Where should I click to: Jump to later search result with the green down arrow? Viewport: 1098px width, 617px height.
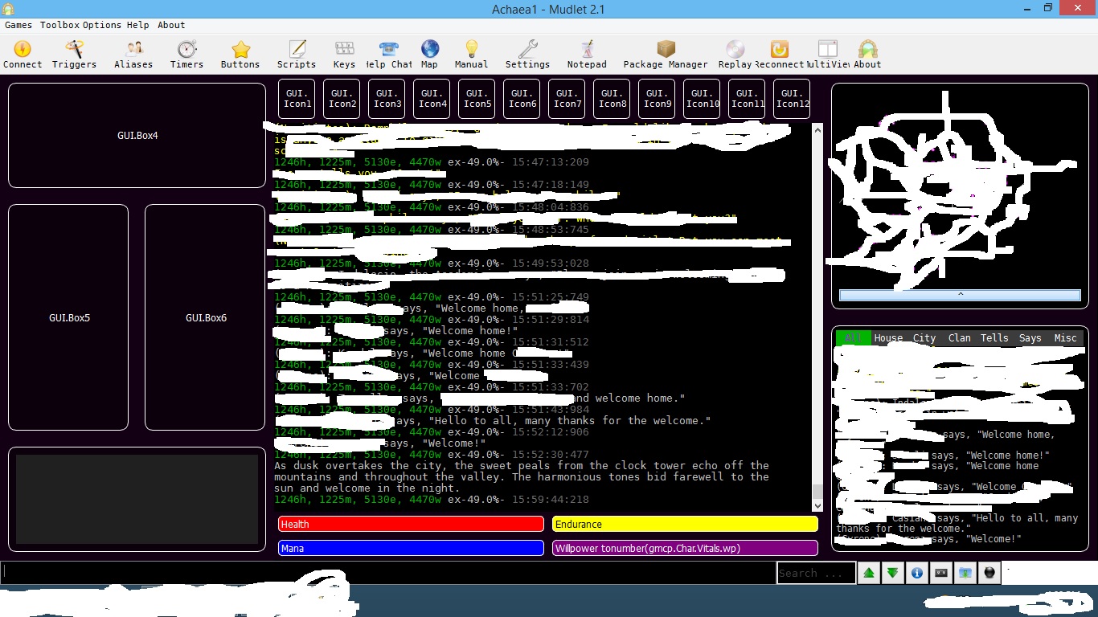892,573
